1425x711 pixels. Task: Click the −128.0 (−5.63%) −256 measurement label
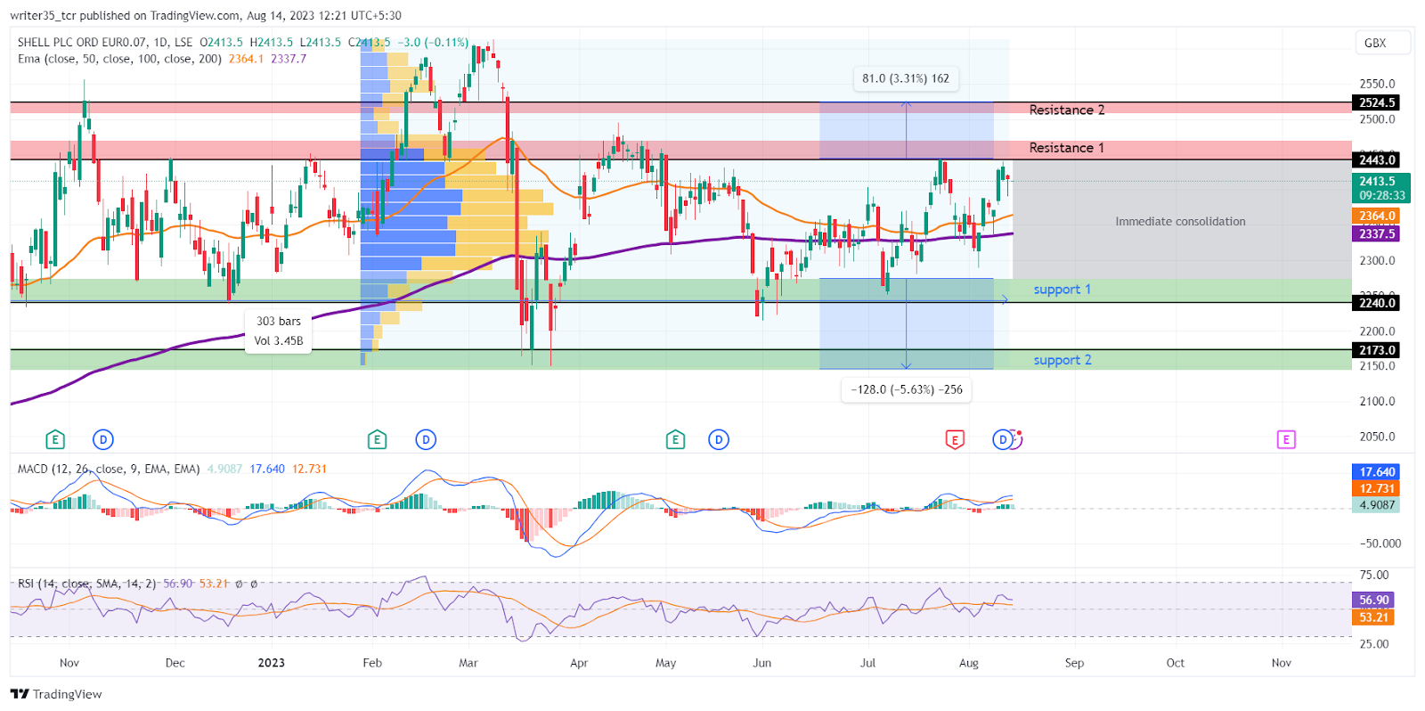pos(907,389)
